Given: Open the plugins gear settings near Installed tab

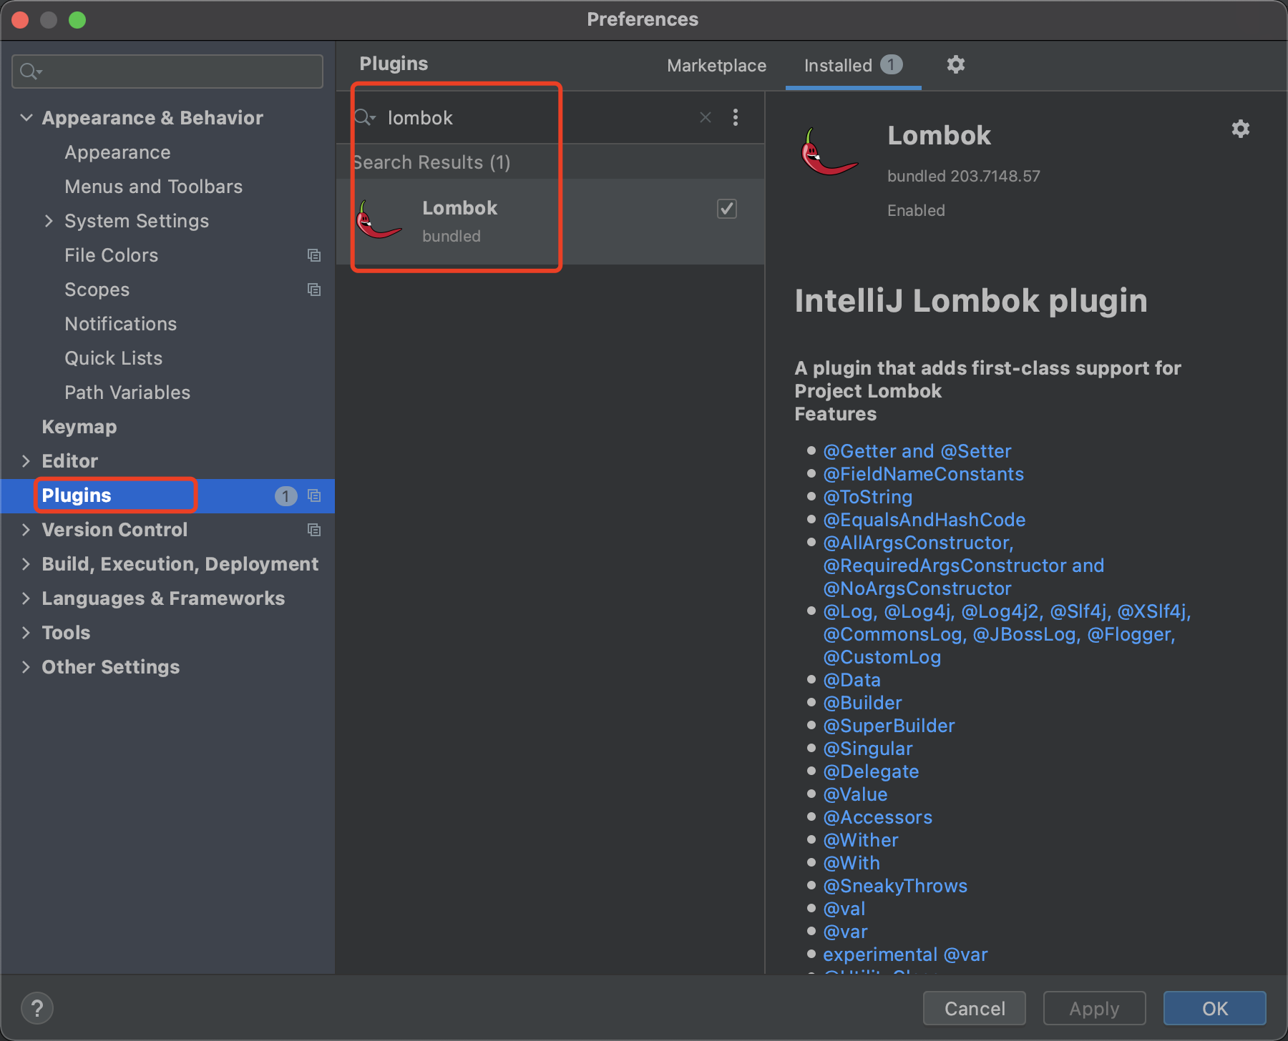Looking at the screenshot, I should (956, 65).
